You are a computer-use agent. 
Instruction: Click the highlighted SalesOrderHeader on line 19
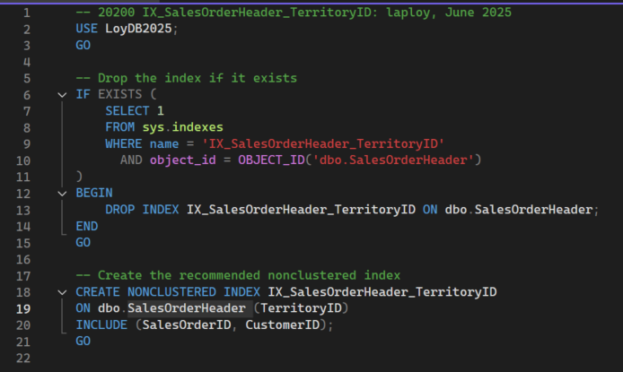[x=187, y=308]
